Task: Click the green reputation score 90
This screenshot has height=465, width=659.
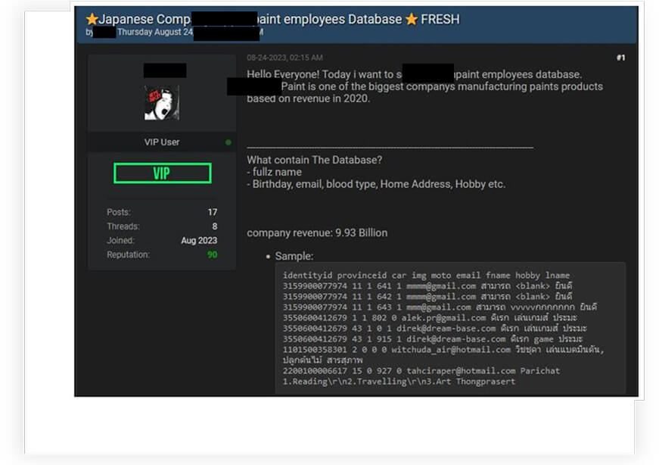Action: coord(213,254)
